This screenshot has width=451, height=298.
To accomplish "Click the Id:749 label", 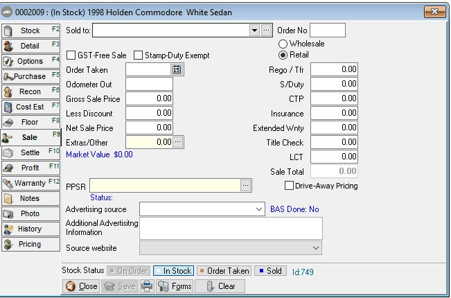I will coord(303,272).
